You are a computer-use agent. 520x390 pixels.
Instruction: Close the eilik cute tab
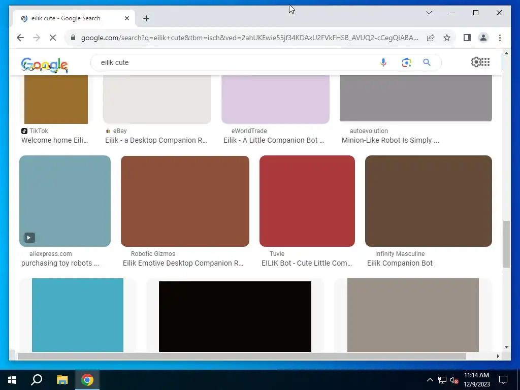click(x=126, y=18)
